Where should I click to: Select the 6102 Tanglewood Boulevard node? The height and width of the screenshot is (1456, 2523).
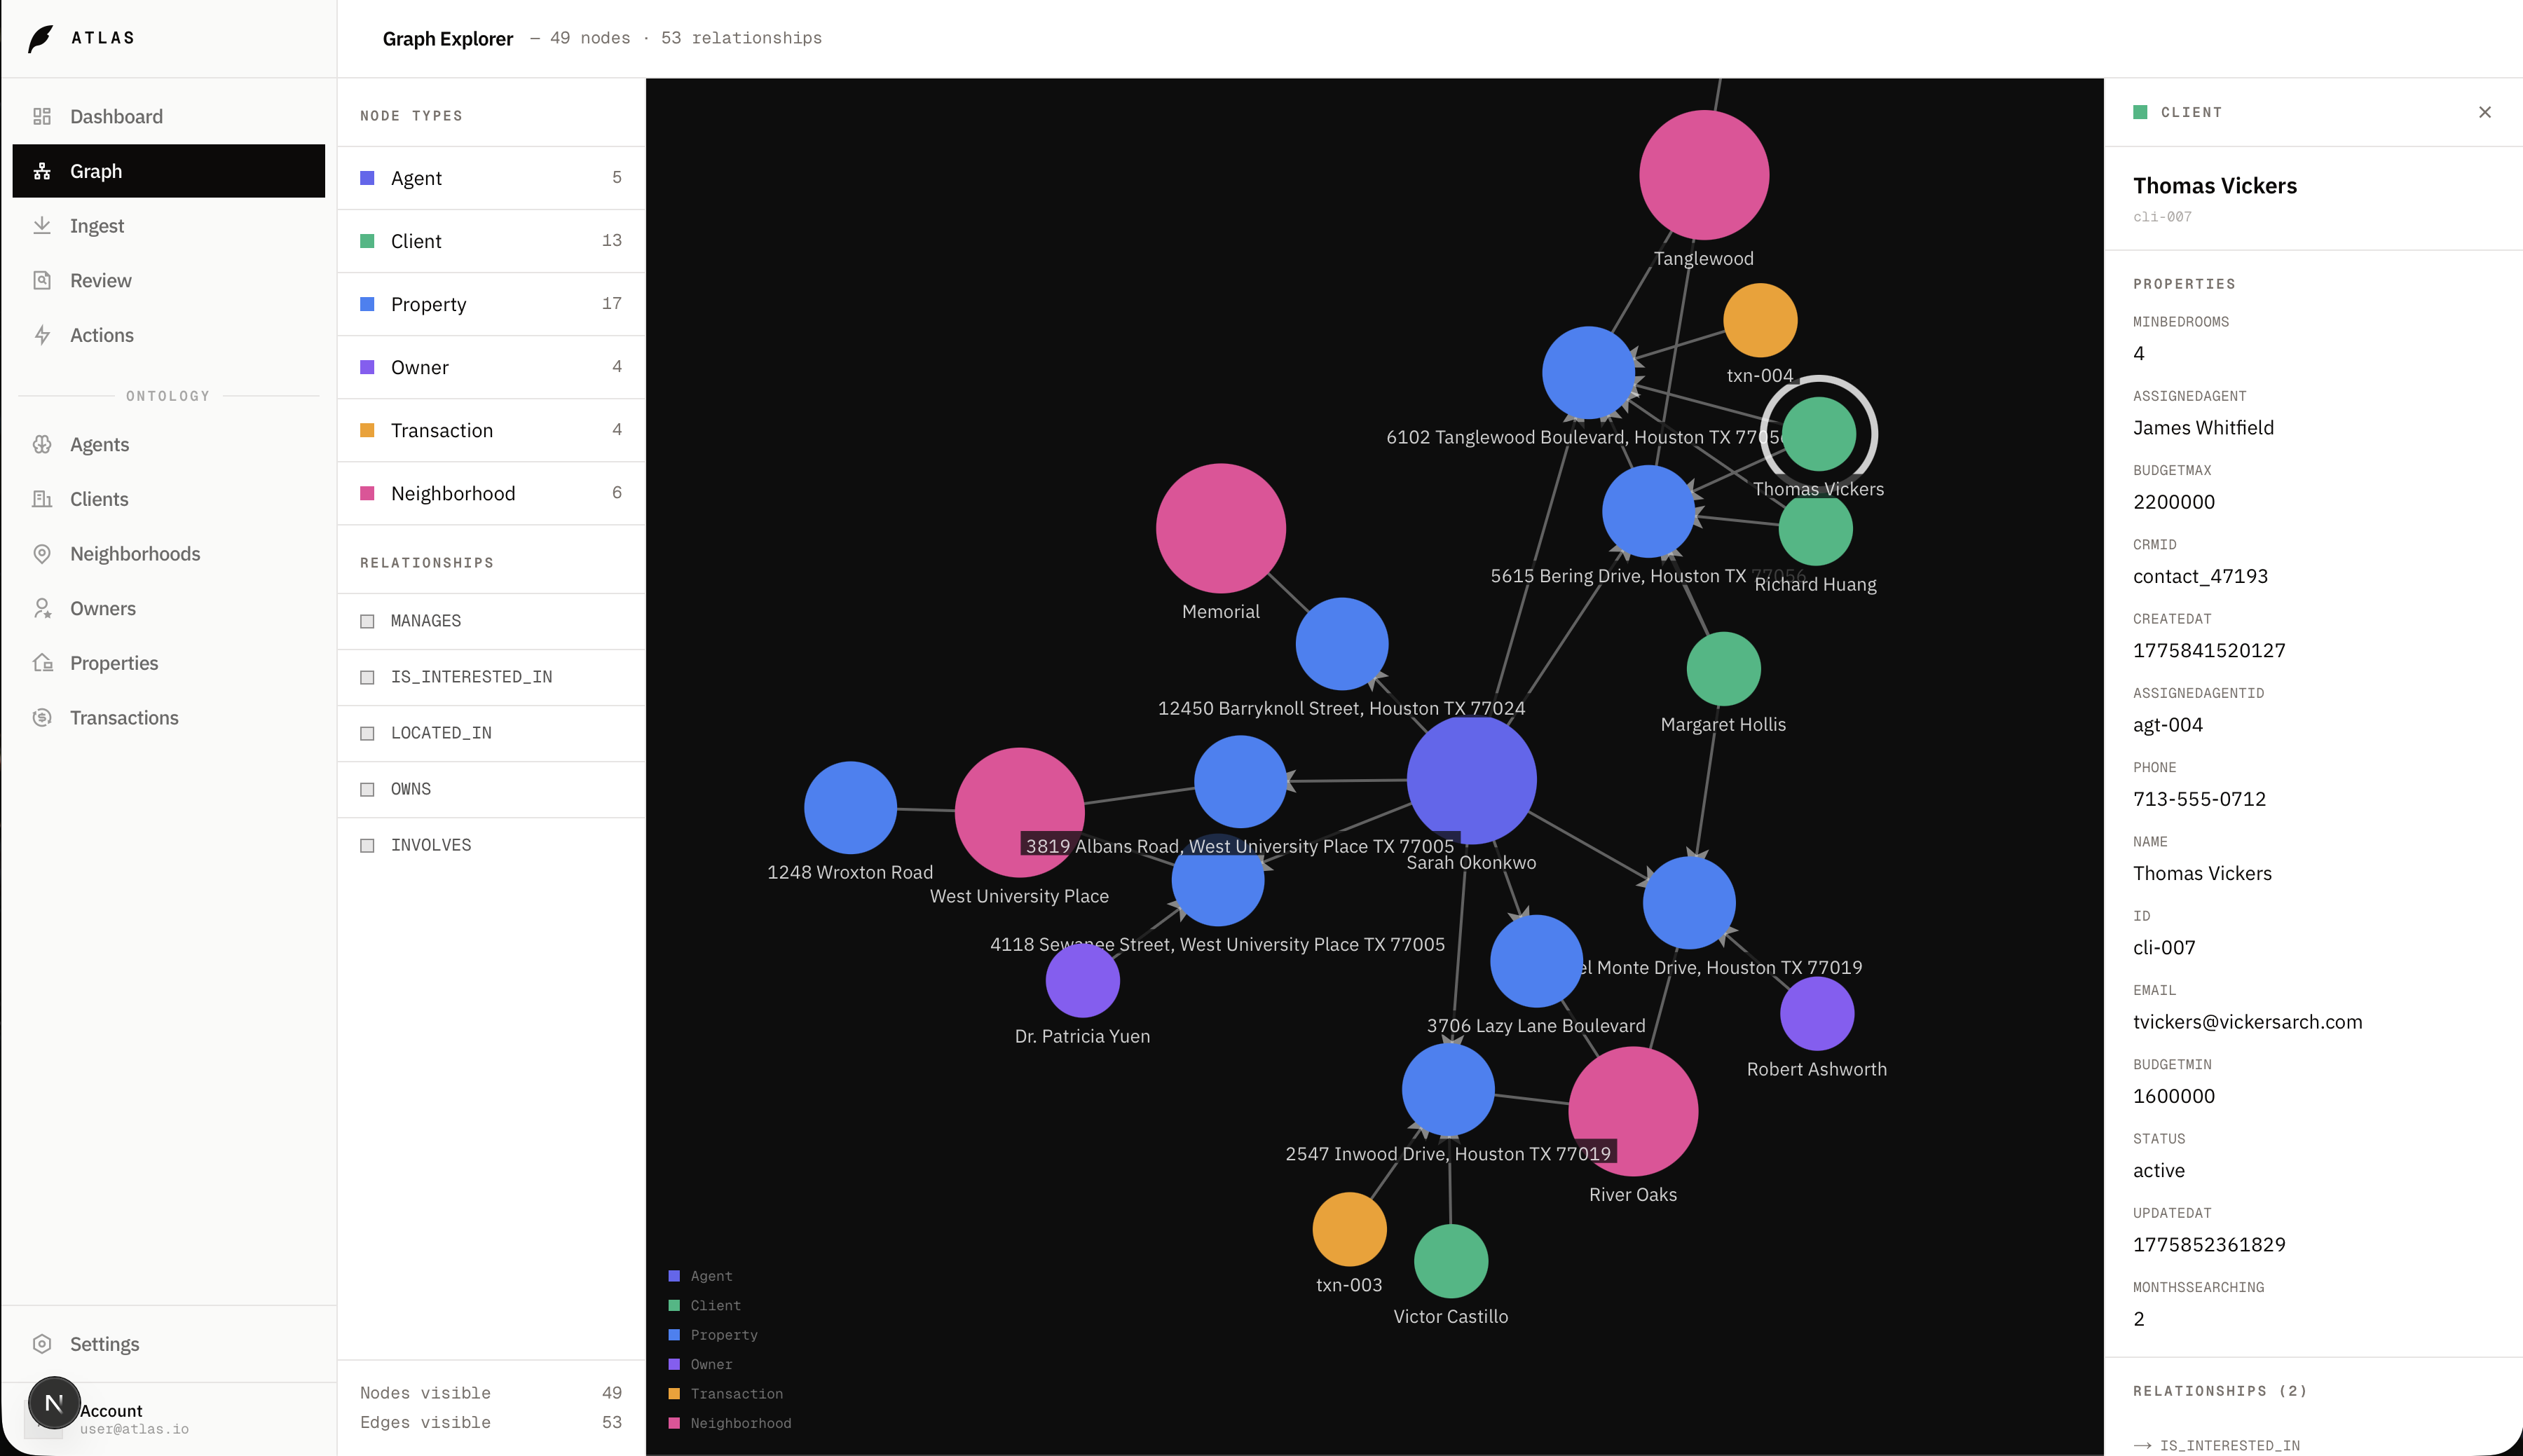coord(1588,373)
